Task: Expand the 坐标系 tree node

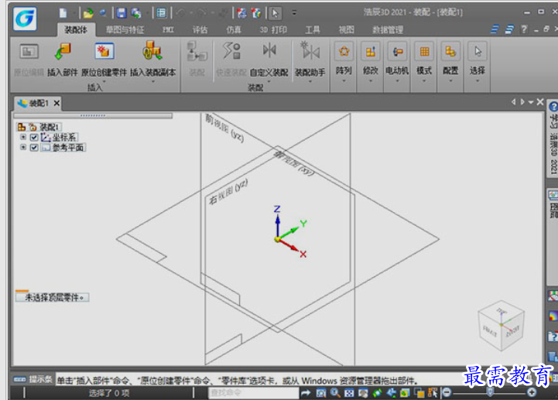Action: click(x=23, y=137)
